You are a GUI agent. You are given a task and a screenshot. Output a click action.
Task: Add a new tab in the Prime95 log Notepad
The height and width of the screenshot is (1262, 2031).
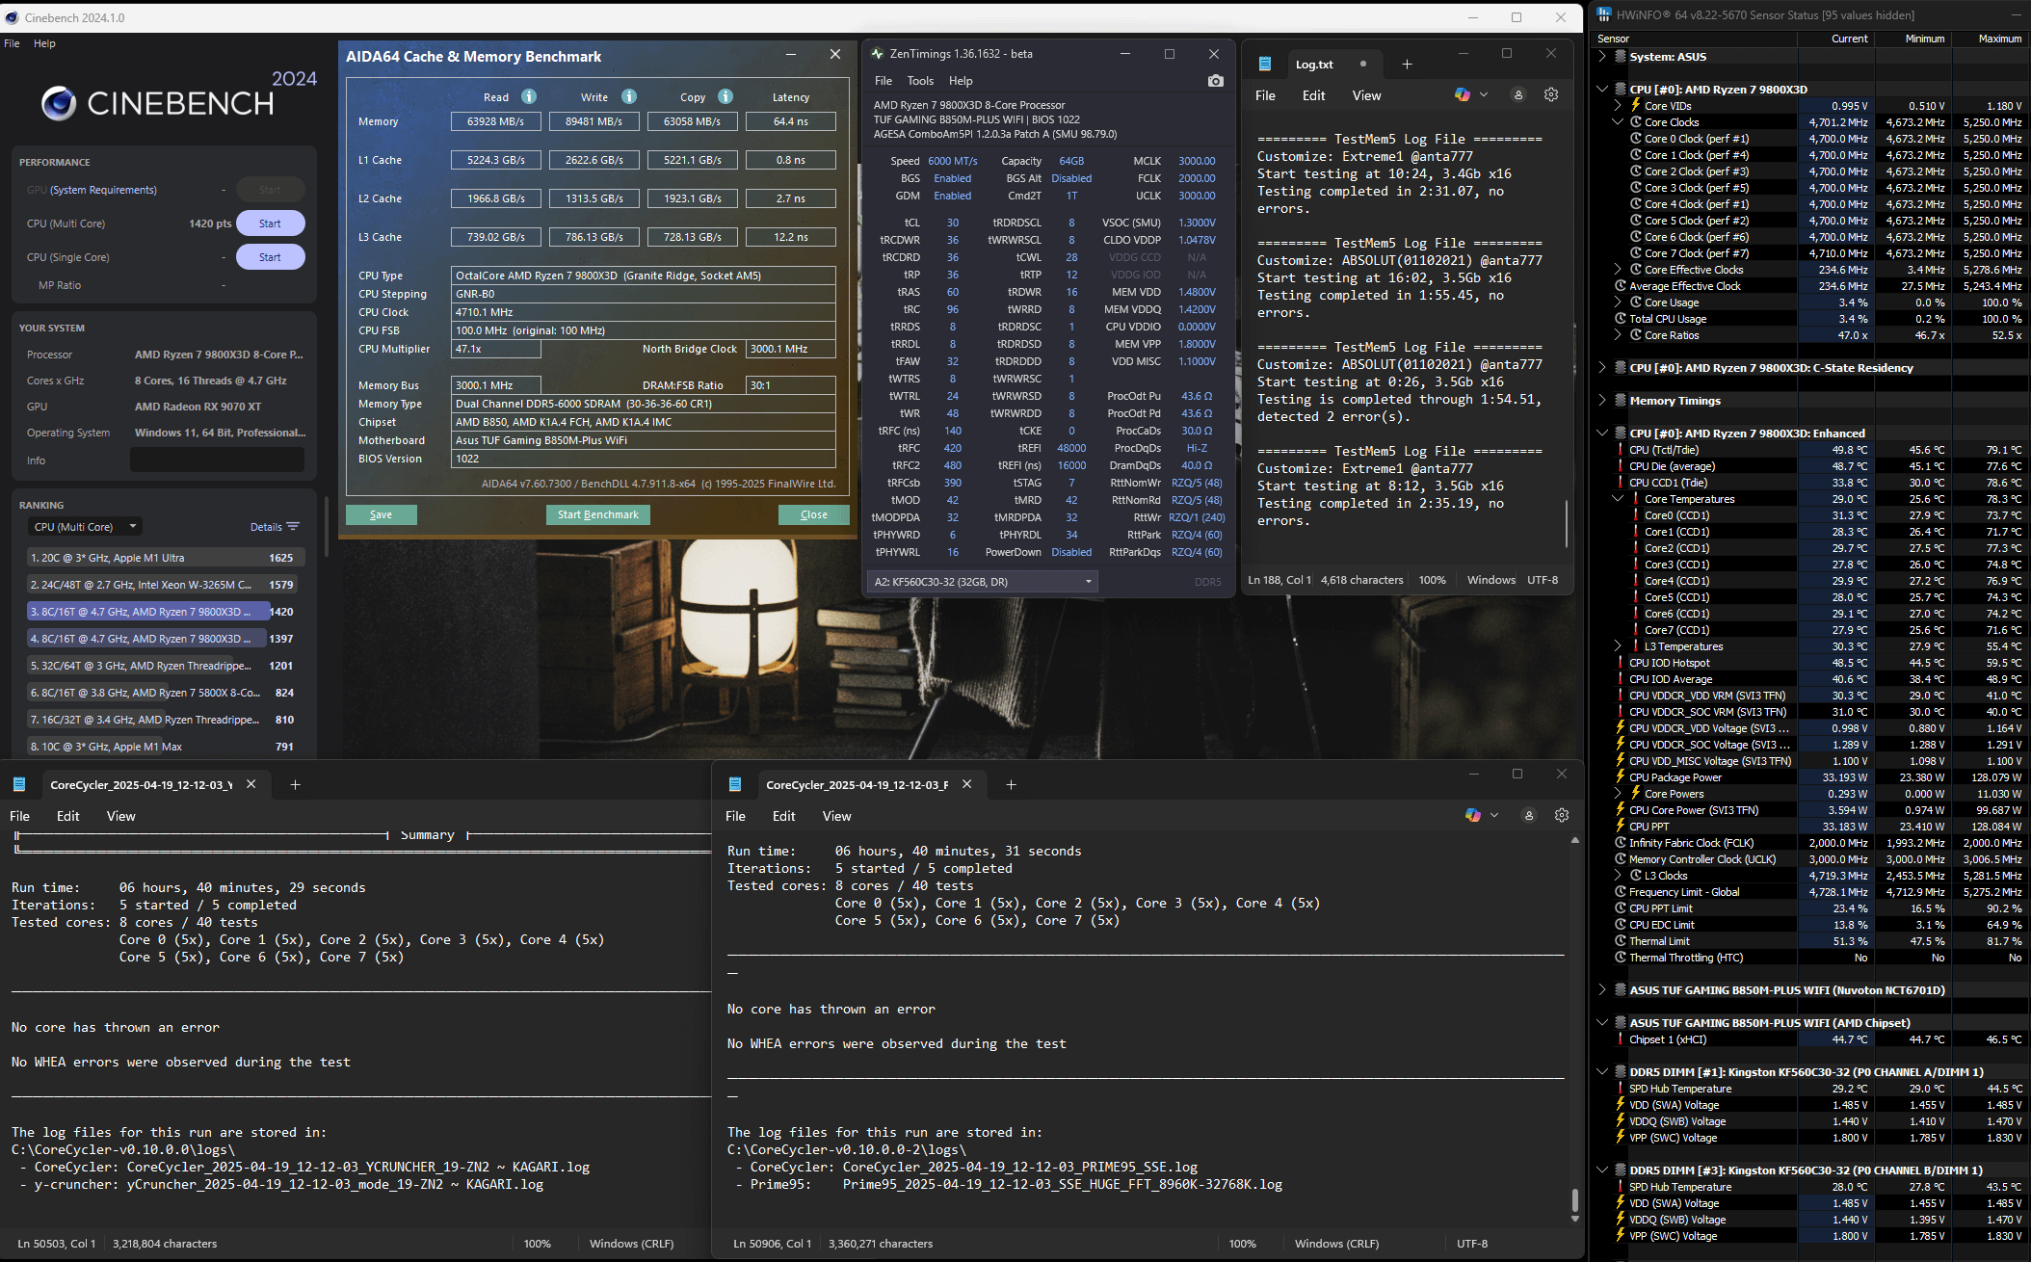(x=1011, y=784)
